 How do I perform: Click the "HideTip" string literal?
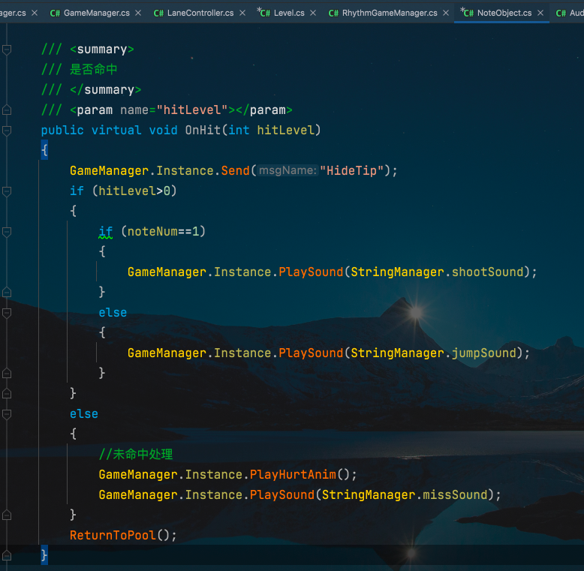tap(351, 171)
